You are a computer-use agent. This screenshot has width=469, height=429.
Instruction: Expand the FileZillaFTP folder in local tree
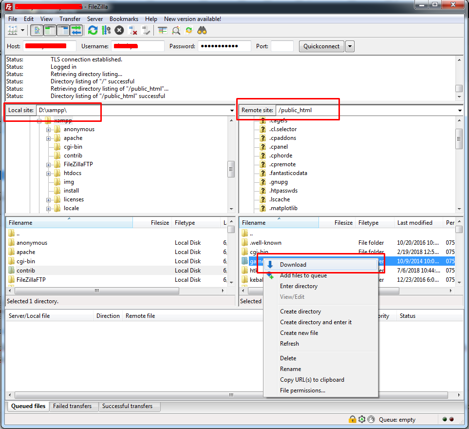tap(48, 165)
